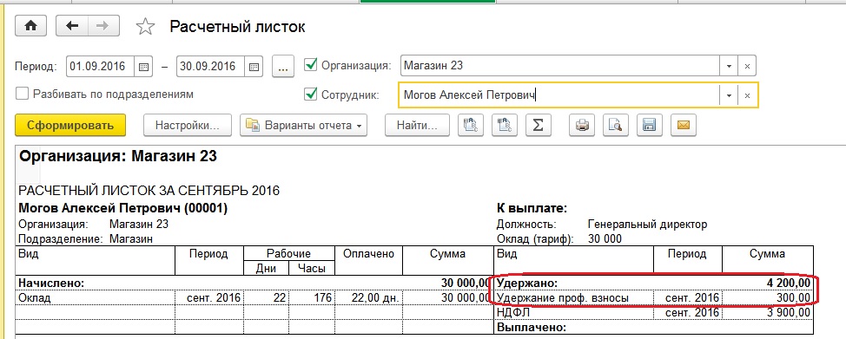
Task: Save the report using the floppy disk icon
Action: pos(649,125)
